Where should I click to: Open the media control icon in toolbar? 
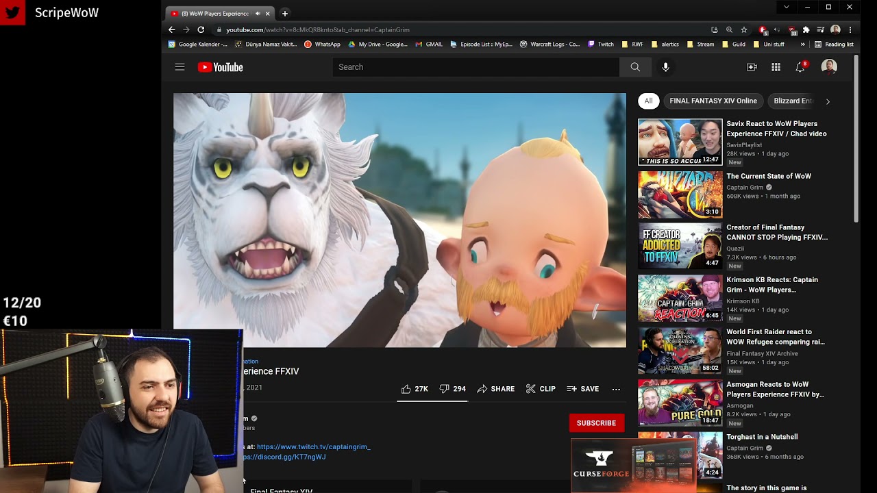[820, 29]
